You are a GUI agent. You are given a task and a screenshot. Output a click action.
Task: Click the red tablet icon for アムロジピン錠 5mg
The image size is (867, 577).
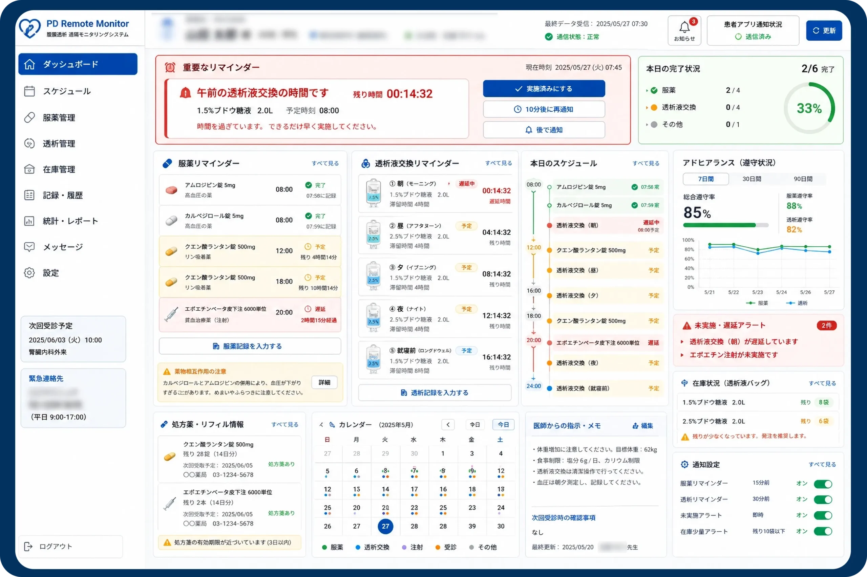click(x=171, y=190)
